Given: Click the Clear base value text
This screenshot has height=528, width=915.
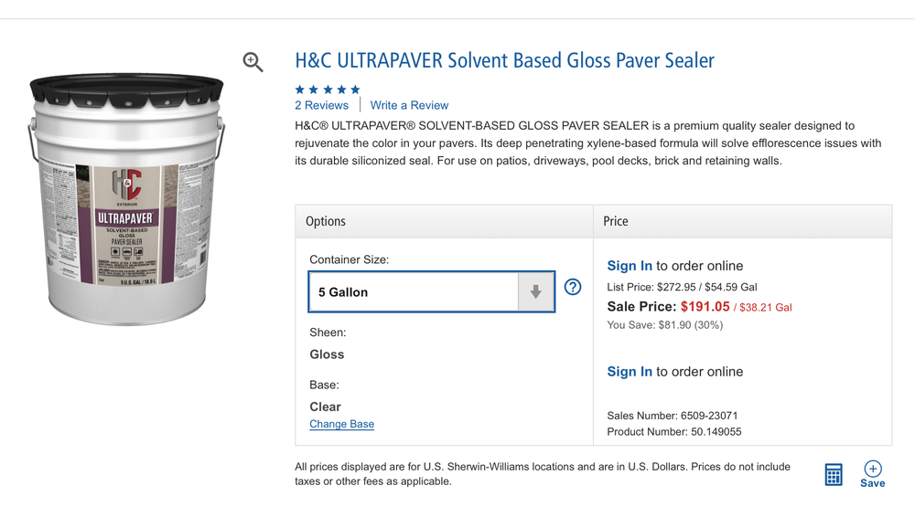Looking at the screenshot, I should 325,407.
